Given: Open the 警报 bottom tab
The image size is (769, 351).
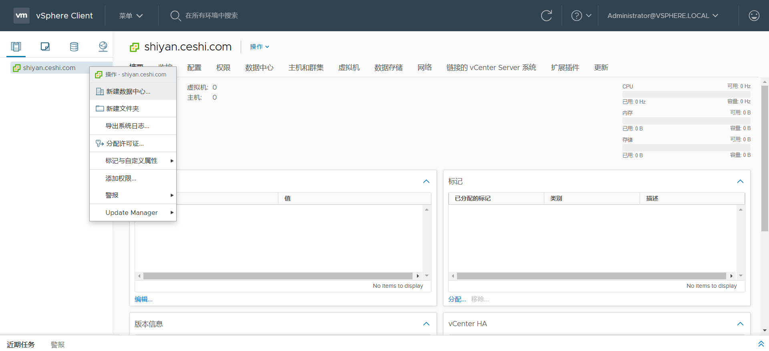Looking at the screenshot, I should 58,344.
